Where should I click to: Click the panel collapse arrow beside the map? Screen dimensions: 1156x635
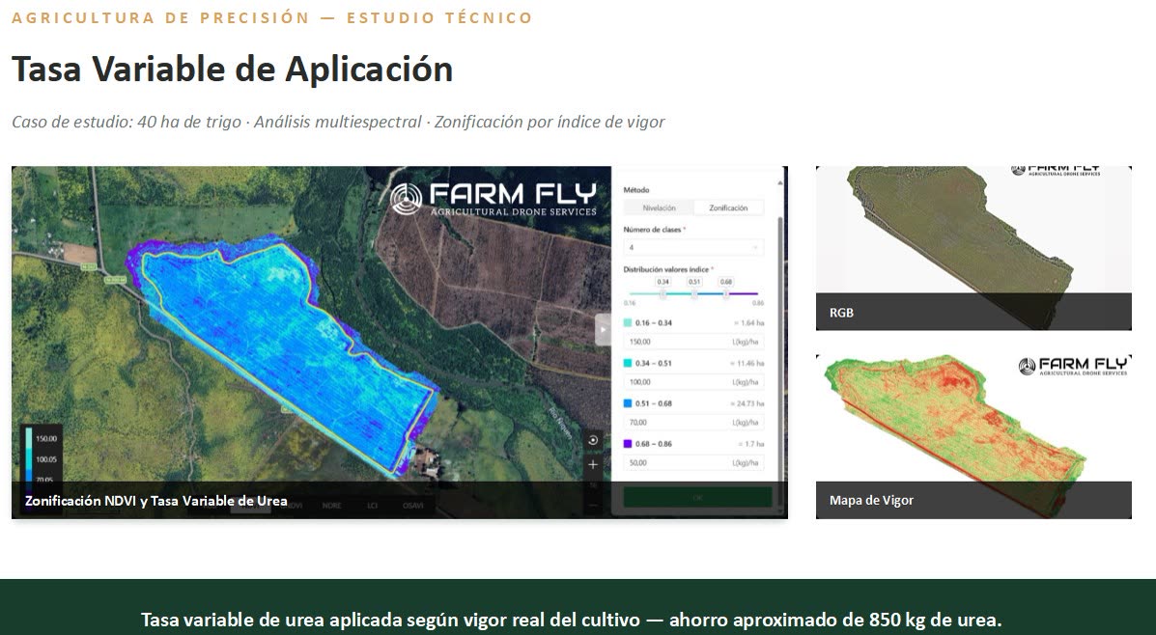click(603, 330)
